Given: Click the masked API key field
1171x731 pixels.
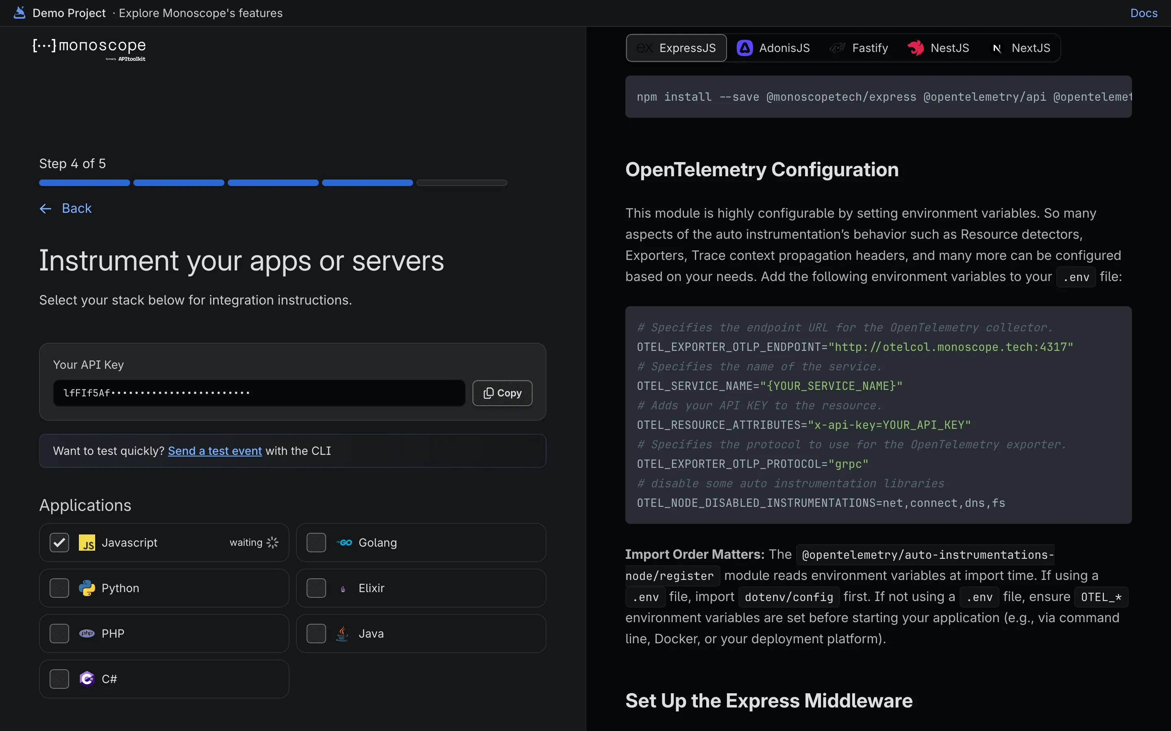Looking at the screenshot, I should [x=259, y=393].
